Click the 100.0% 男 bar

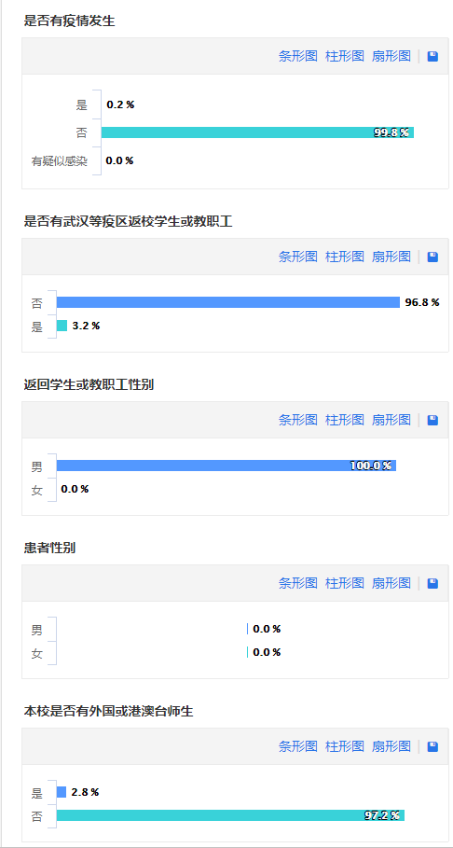click(x=226, y=466)
